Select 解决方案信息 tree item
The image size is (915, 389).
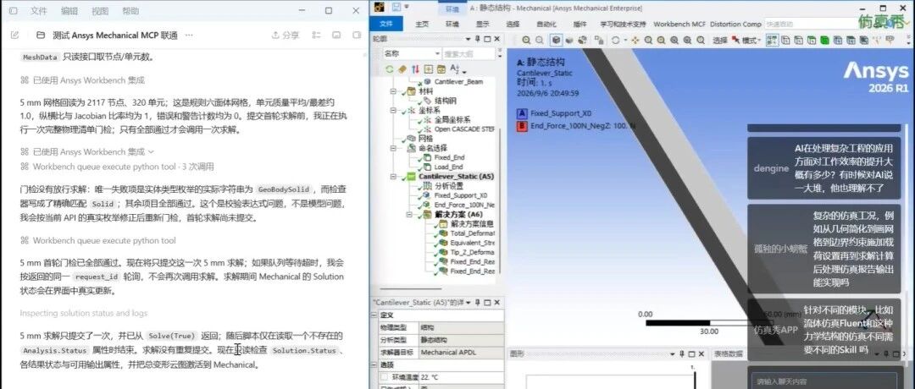pyautogui.click(x=472, y=223)
